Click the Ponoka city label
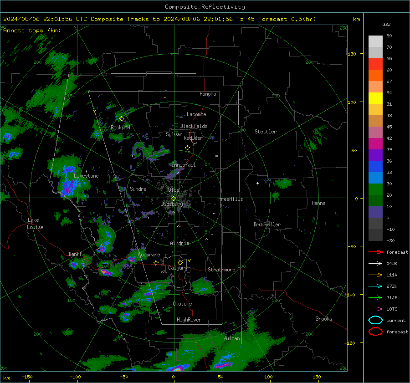Viewport: 410px width, 383px height. pos(208,94)
